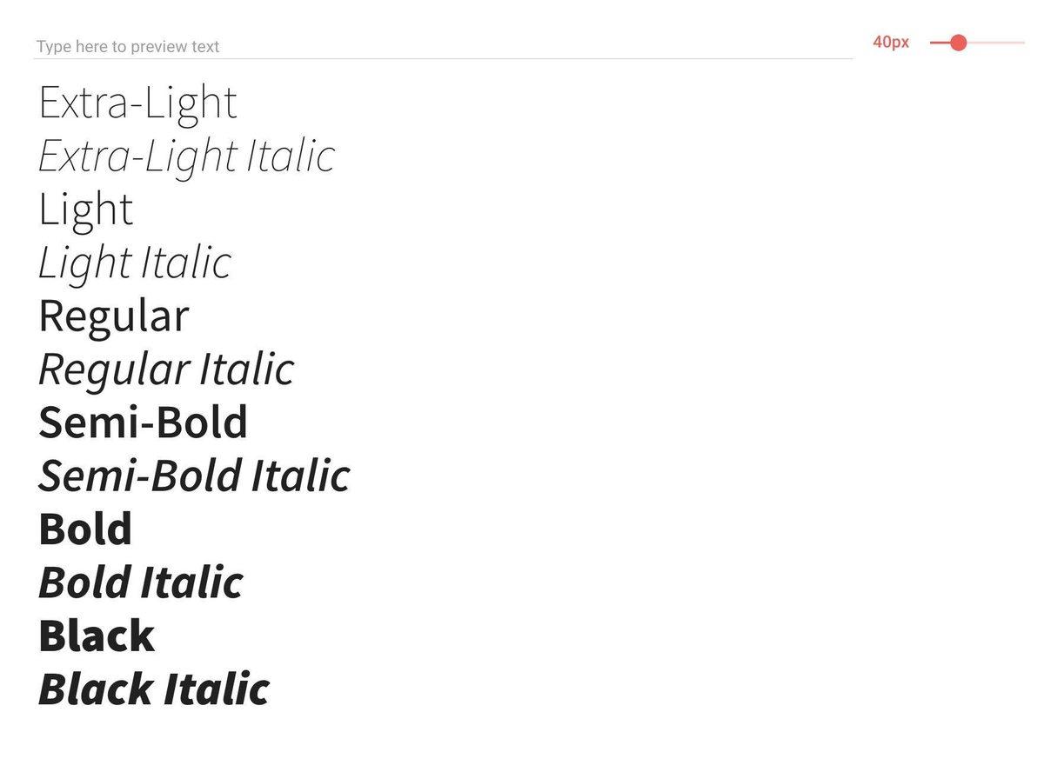Choose the Light font style preview
This screenshot has width=1044, height=772.
point(85,210)
